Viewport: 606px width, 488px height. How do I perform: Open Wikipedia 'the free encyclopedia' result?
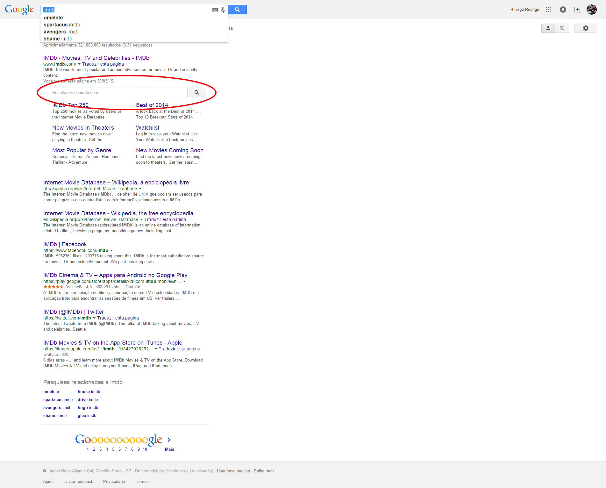click(x=118, y=213)
